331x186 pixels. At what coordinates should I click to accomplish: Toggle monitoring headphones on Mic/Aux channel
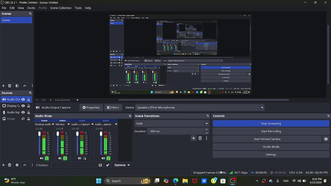coord(65,158)
